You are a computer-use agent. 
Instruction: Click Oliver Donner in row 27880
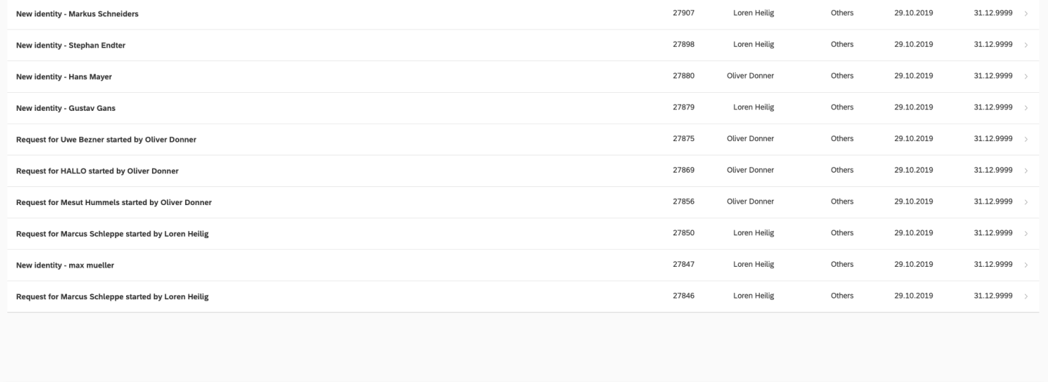pos(750,76)
